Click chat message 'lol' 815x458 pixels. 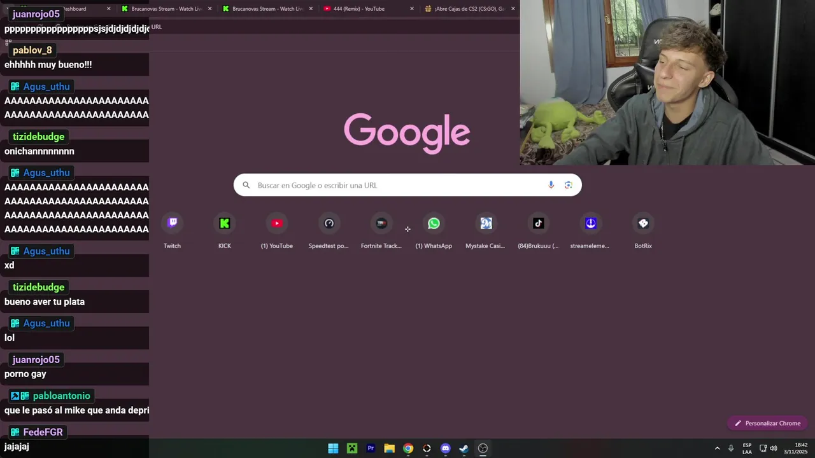point(10,338)
